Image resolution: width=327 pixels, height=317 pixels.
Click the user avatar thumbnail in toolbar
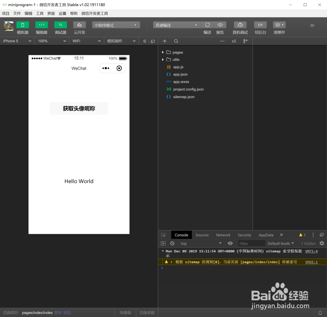[9, 26]
